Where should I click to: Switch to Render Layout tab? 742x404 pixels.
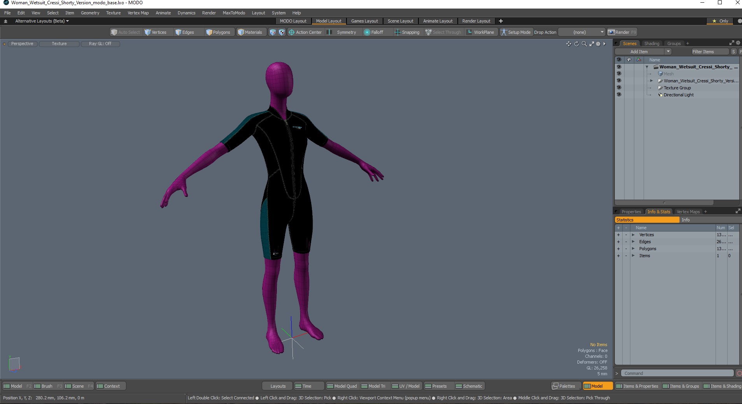(476, 21)
